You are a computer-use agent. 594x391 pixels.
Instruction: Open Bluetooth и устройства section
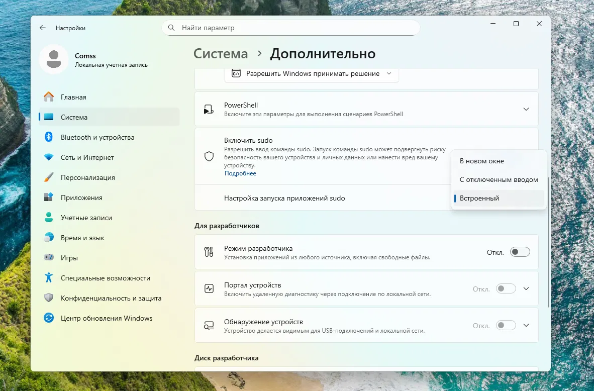coord(109,137)
